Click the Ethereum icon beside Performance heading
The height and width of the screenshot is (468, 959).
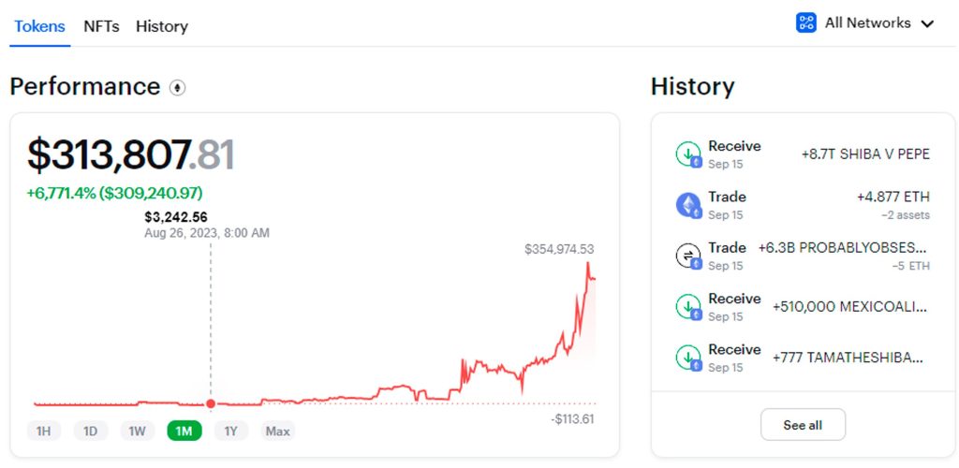pos(177,88)
